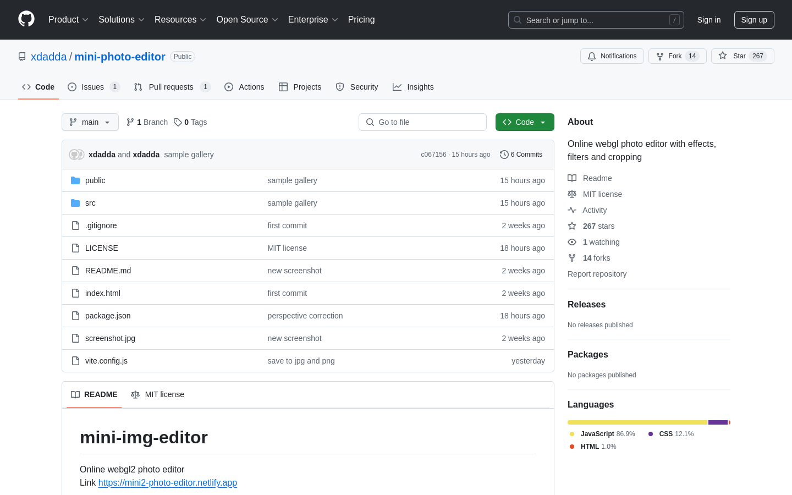The height and width of the screenshot is (495, 792).
Task: Open the c067156 commit hash
Action: [433, 155]
